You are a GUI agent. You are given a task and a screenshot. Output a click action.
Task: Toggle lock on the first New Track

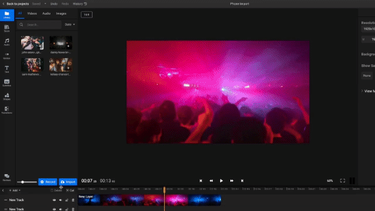coord(67,200)
